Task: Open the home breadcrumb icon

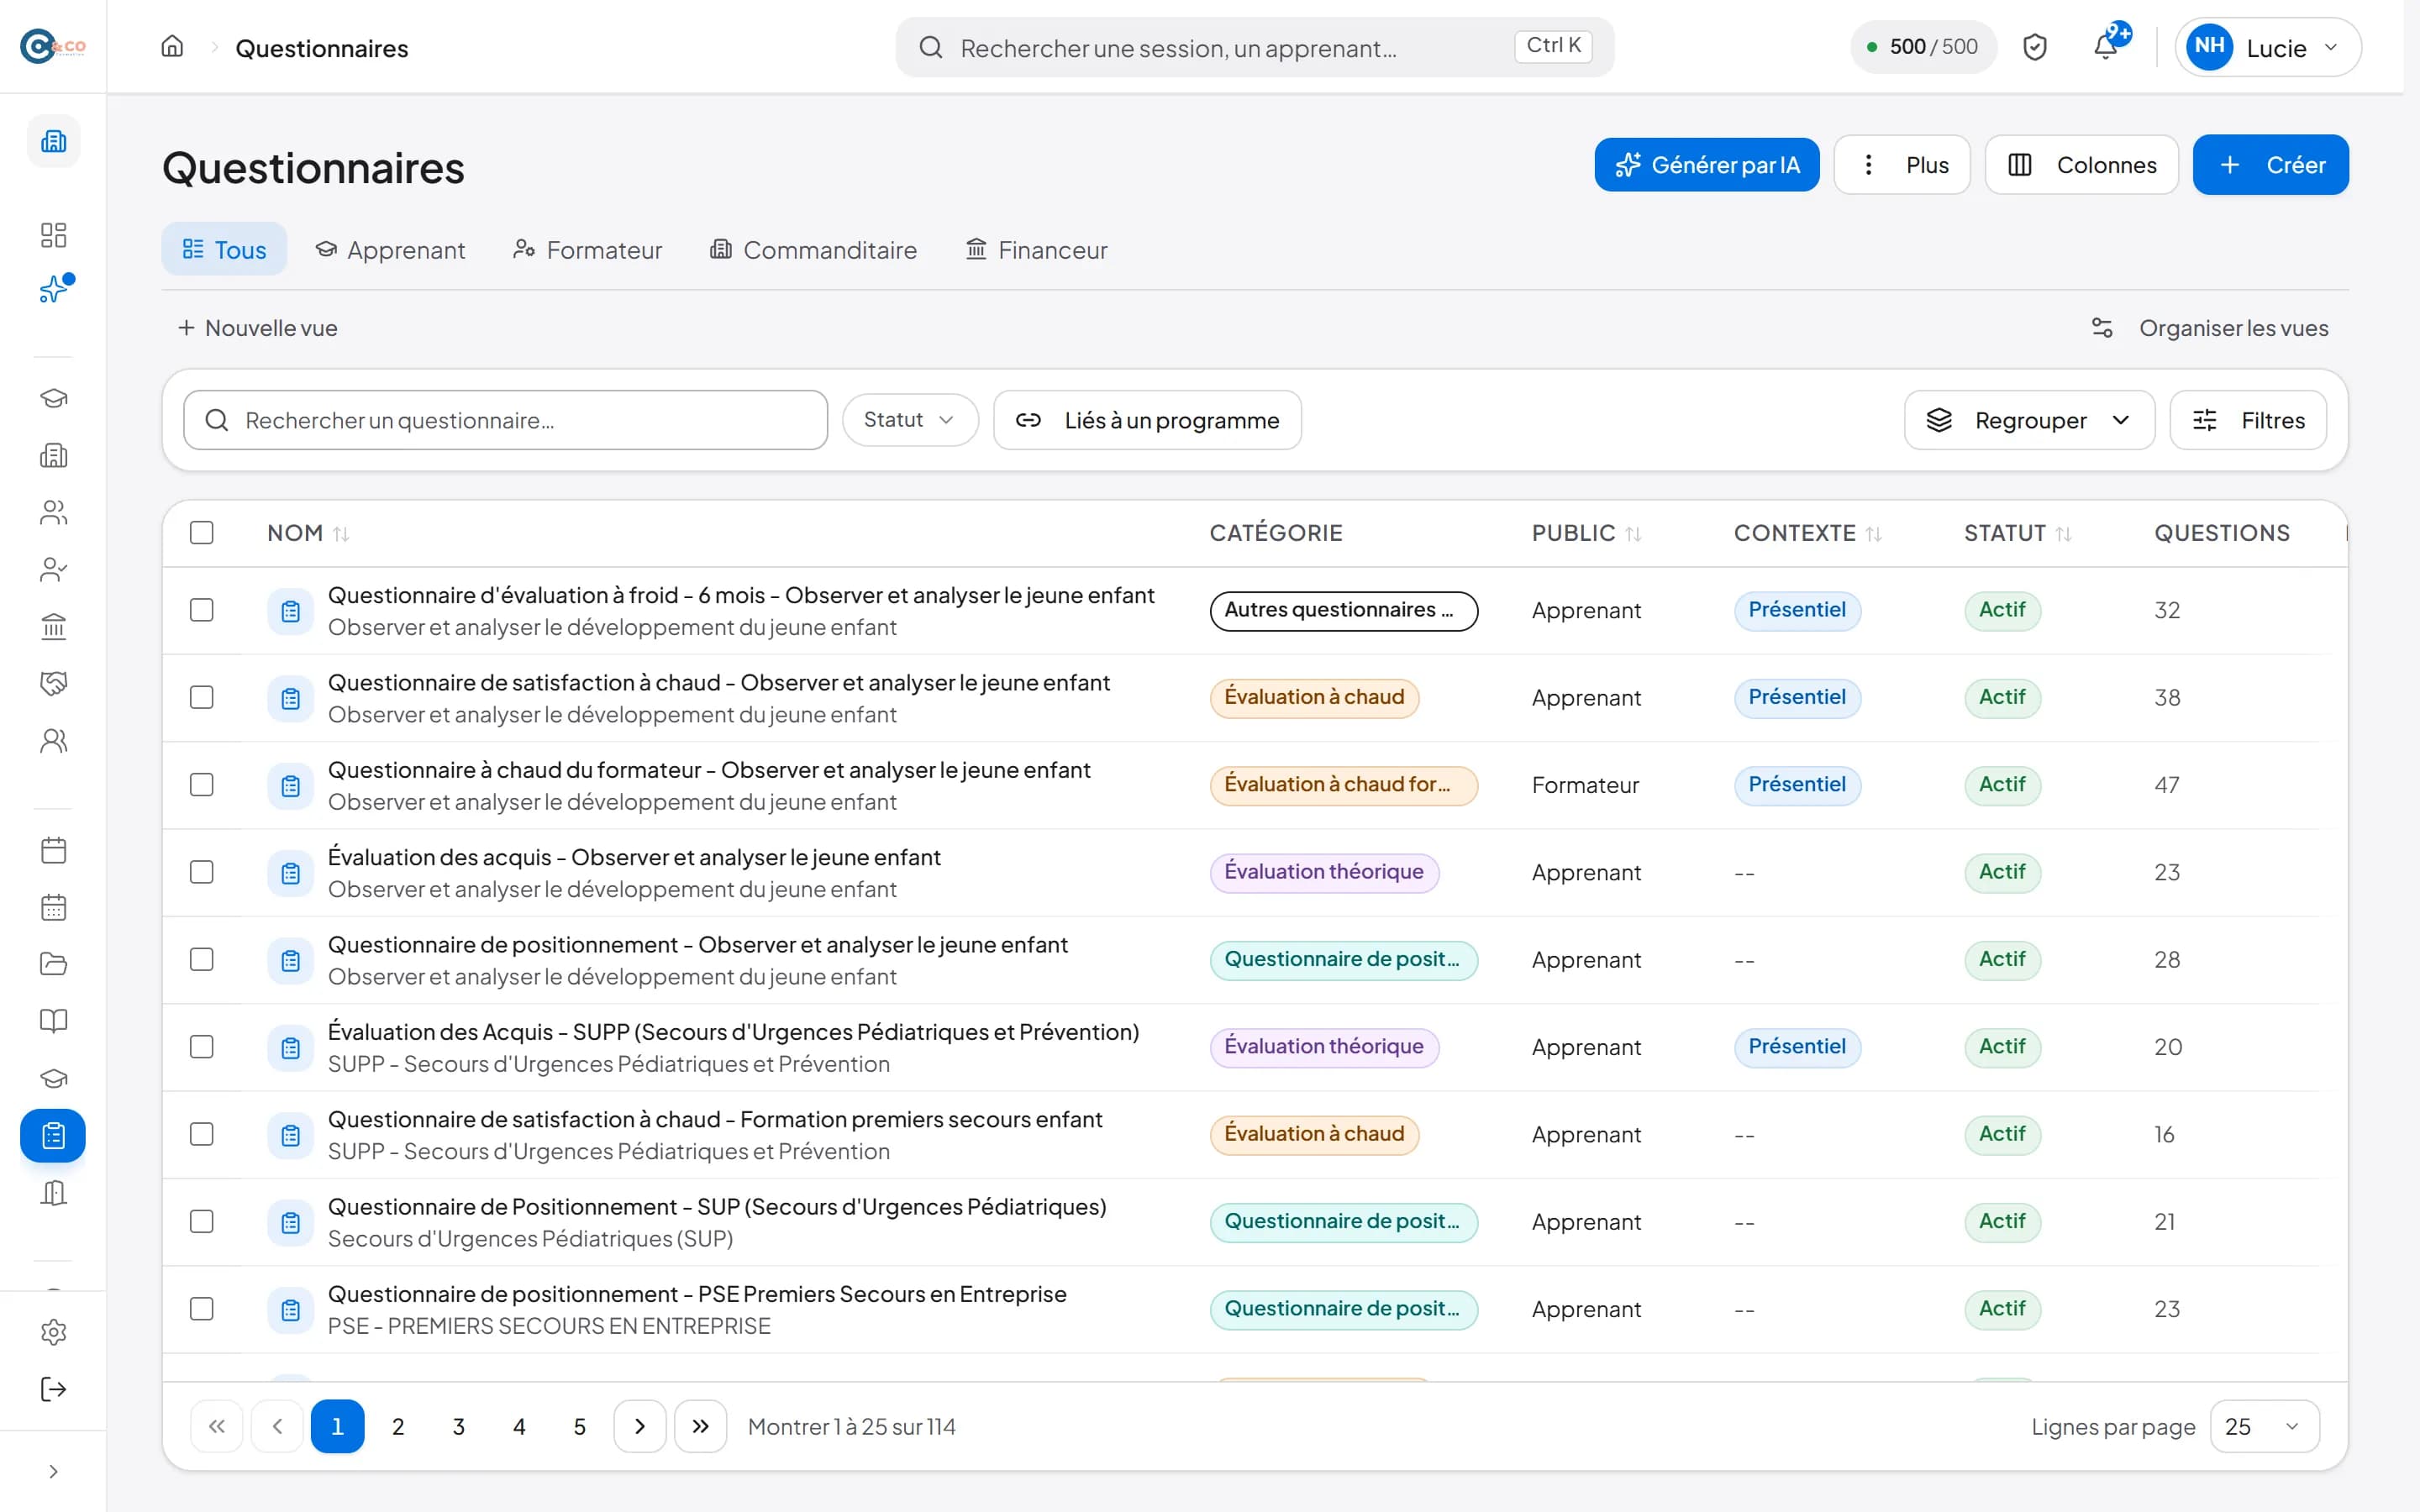Action: pyautogui.click(x=172, y=47)
